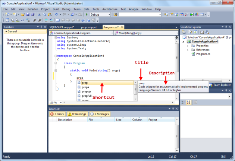Toggle the 3 Errors filter
This screenshot has width=235, height=161.
pos(57,114)
